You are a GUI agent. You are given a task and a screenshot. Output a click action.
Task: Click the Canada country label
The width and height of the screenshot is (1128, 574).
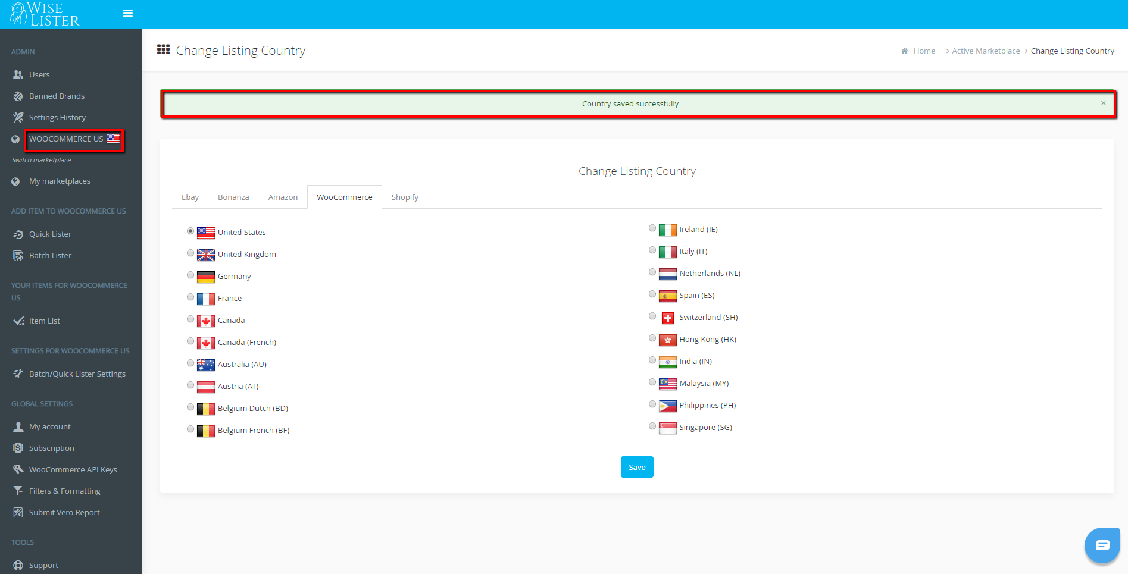point(231,321)
